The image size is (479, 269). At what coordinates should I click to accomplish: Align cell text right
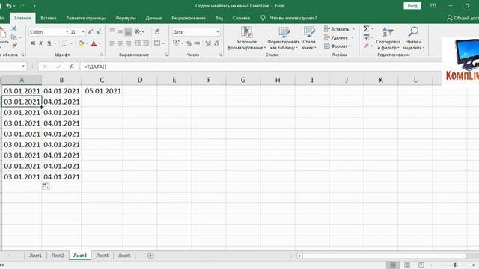(x=129, y=43)
